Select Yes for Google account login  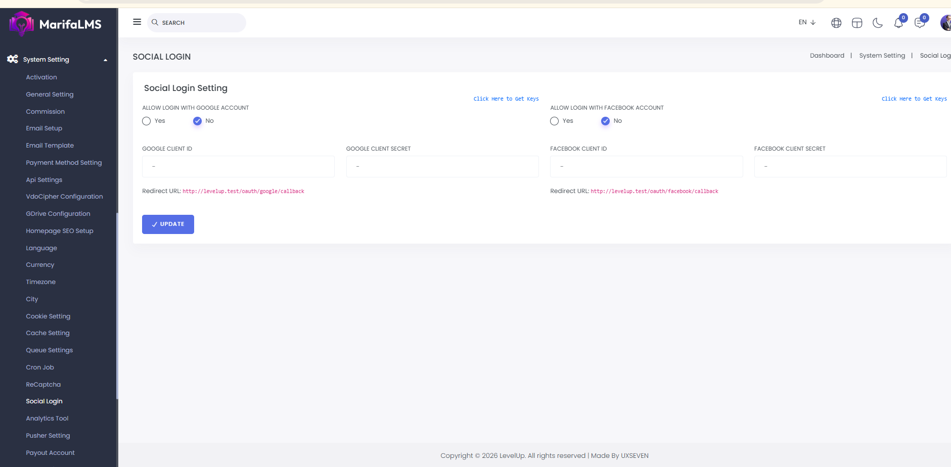point(147,121)
